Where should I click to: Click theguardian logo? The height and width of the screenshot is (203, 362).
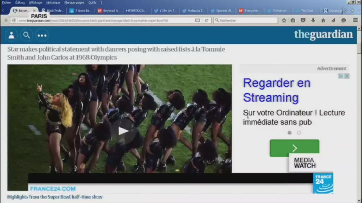tap(323, 35)
